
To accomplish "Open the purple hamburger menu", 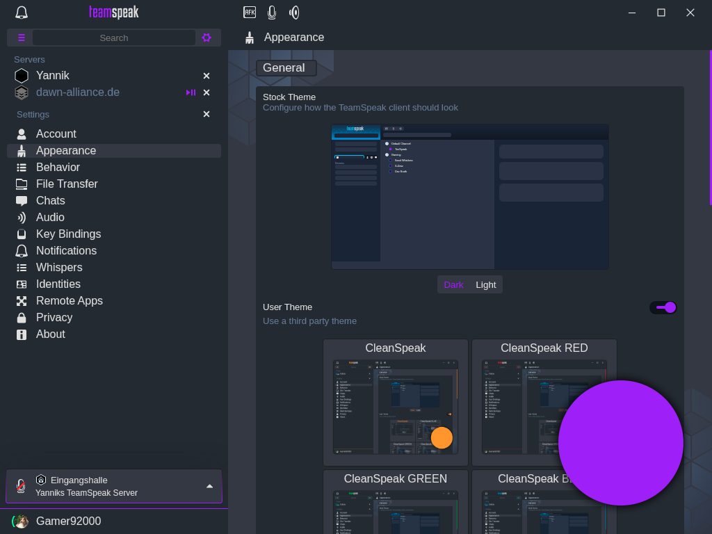I will [x=22, y=38].
